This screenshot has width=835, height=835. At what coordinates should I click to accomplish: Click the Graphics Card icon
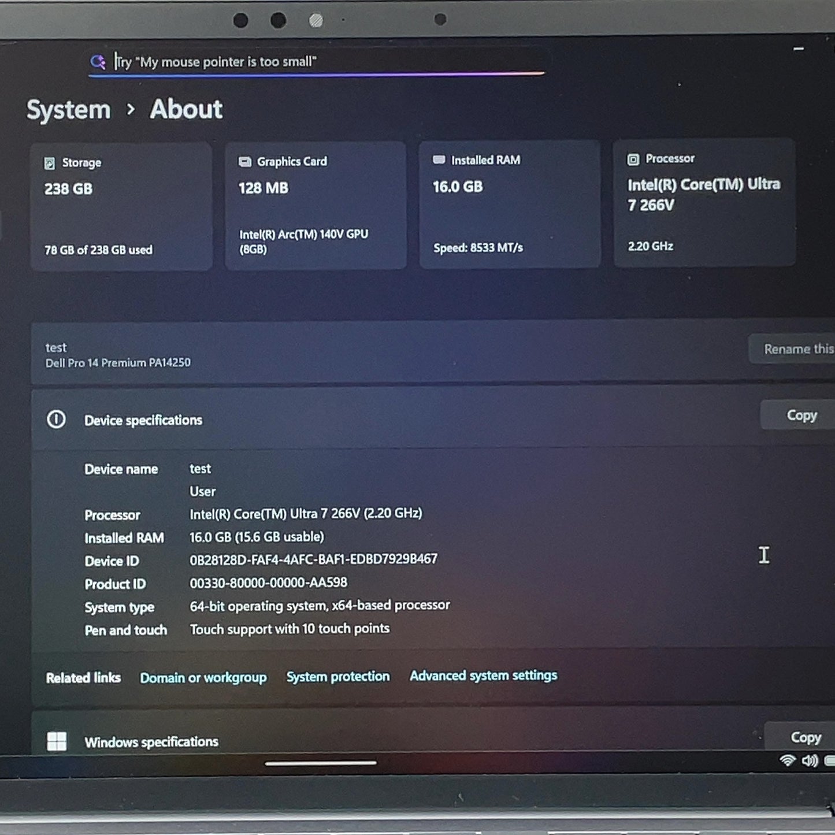(245, 162)
